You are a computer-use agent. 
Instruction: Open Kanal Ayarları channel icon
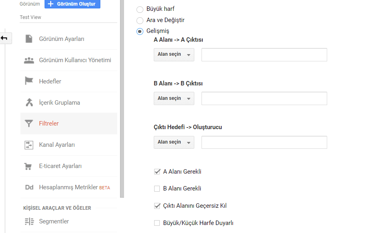tap(29, 145)
